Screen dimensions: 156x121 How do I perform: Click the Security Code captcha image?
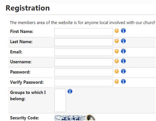[x=70, y=118]
